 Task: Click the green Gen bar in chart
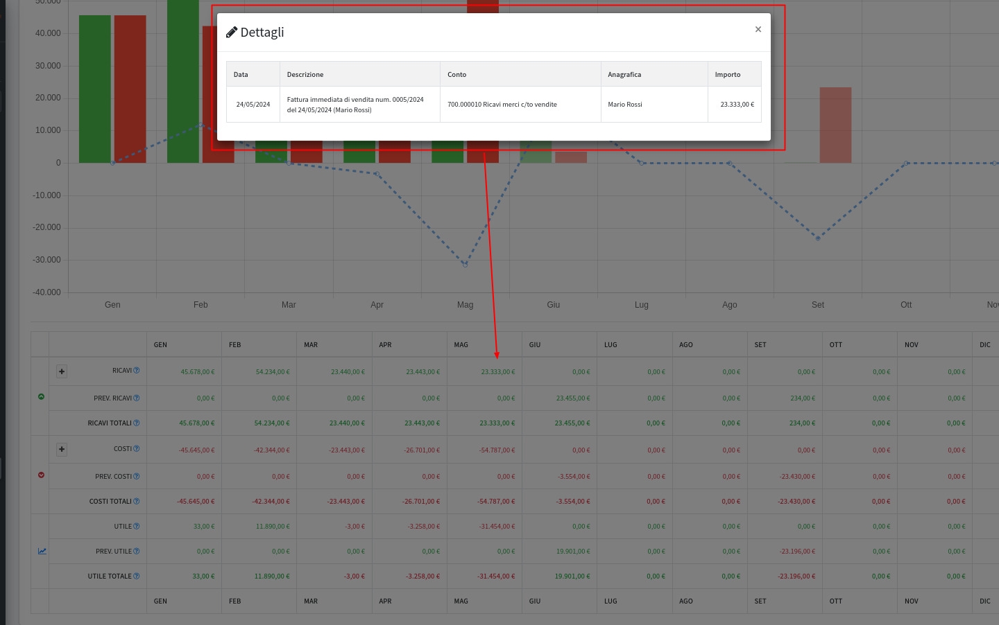click(x=95, y=89)
